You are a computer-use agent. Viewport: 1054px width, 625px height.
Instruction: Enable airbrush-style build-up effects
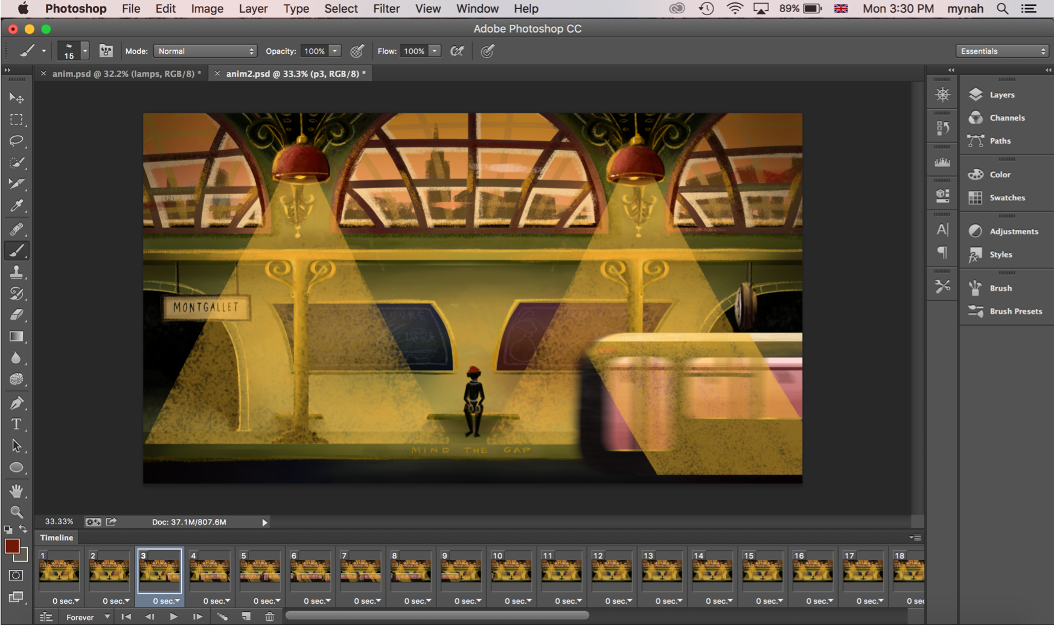click(457, 51)
